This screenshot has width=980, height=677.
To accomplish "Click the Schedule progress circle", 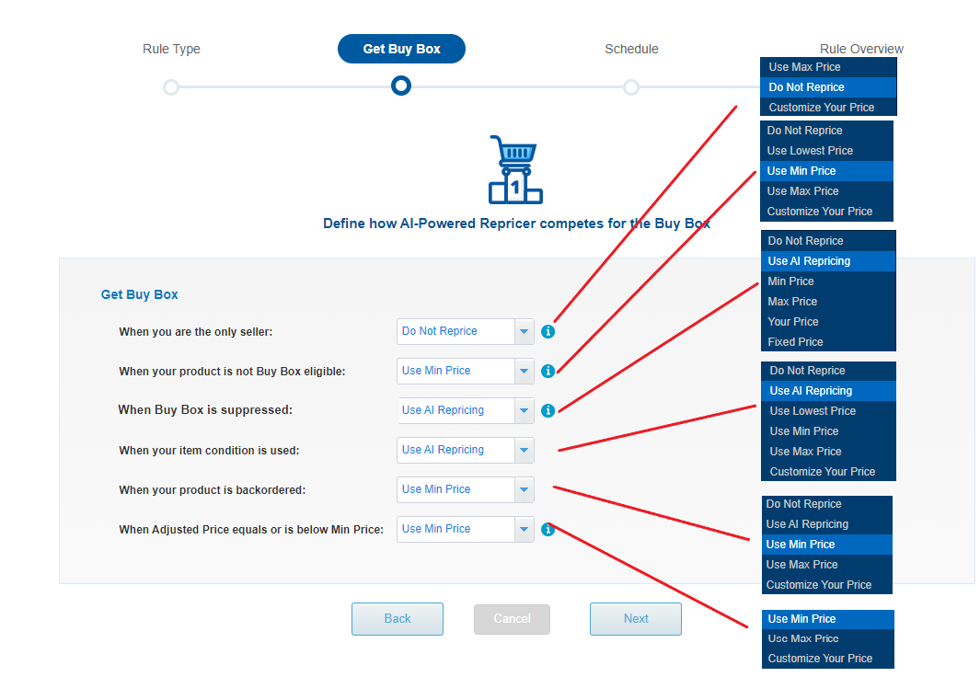I will pos(631,86).
